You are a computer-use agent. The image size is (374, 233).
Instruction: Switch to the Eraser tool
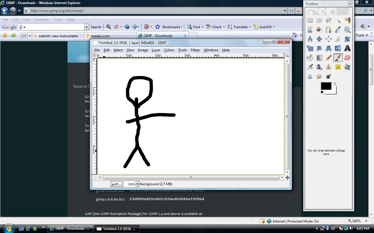point(347,57)
